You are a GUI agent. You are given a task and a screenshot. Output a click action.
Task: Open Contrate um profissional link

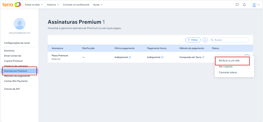click(76, 5)
